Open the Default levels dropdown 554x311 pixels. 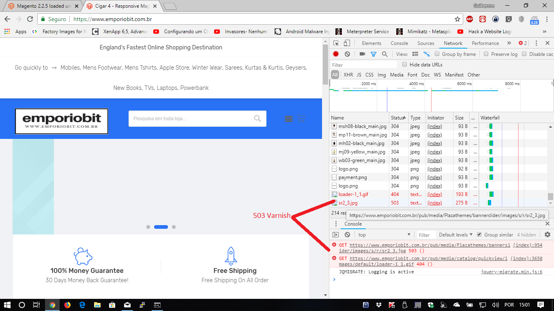455,234
